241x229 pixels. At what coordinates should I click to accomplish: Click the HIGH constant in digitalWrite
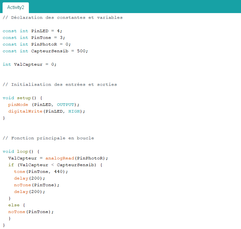74,111
